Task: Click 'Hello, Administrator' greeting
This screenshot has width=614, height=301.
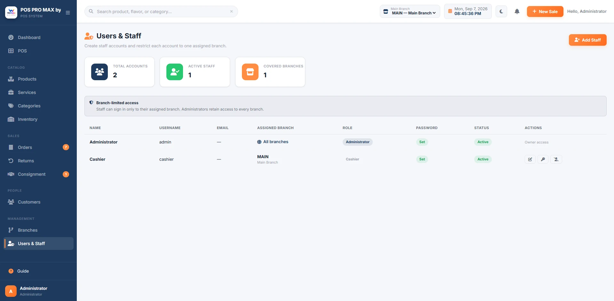Action: 587,12
